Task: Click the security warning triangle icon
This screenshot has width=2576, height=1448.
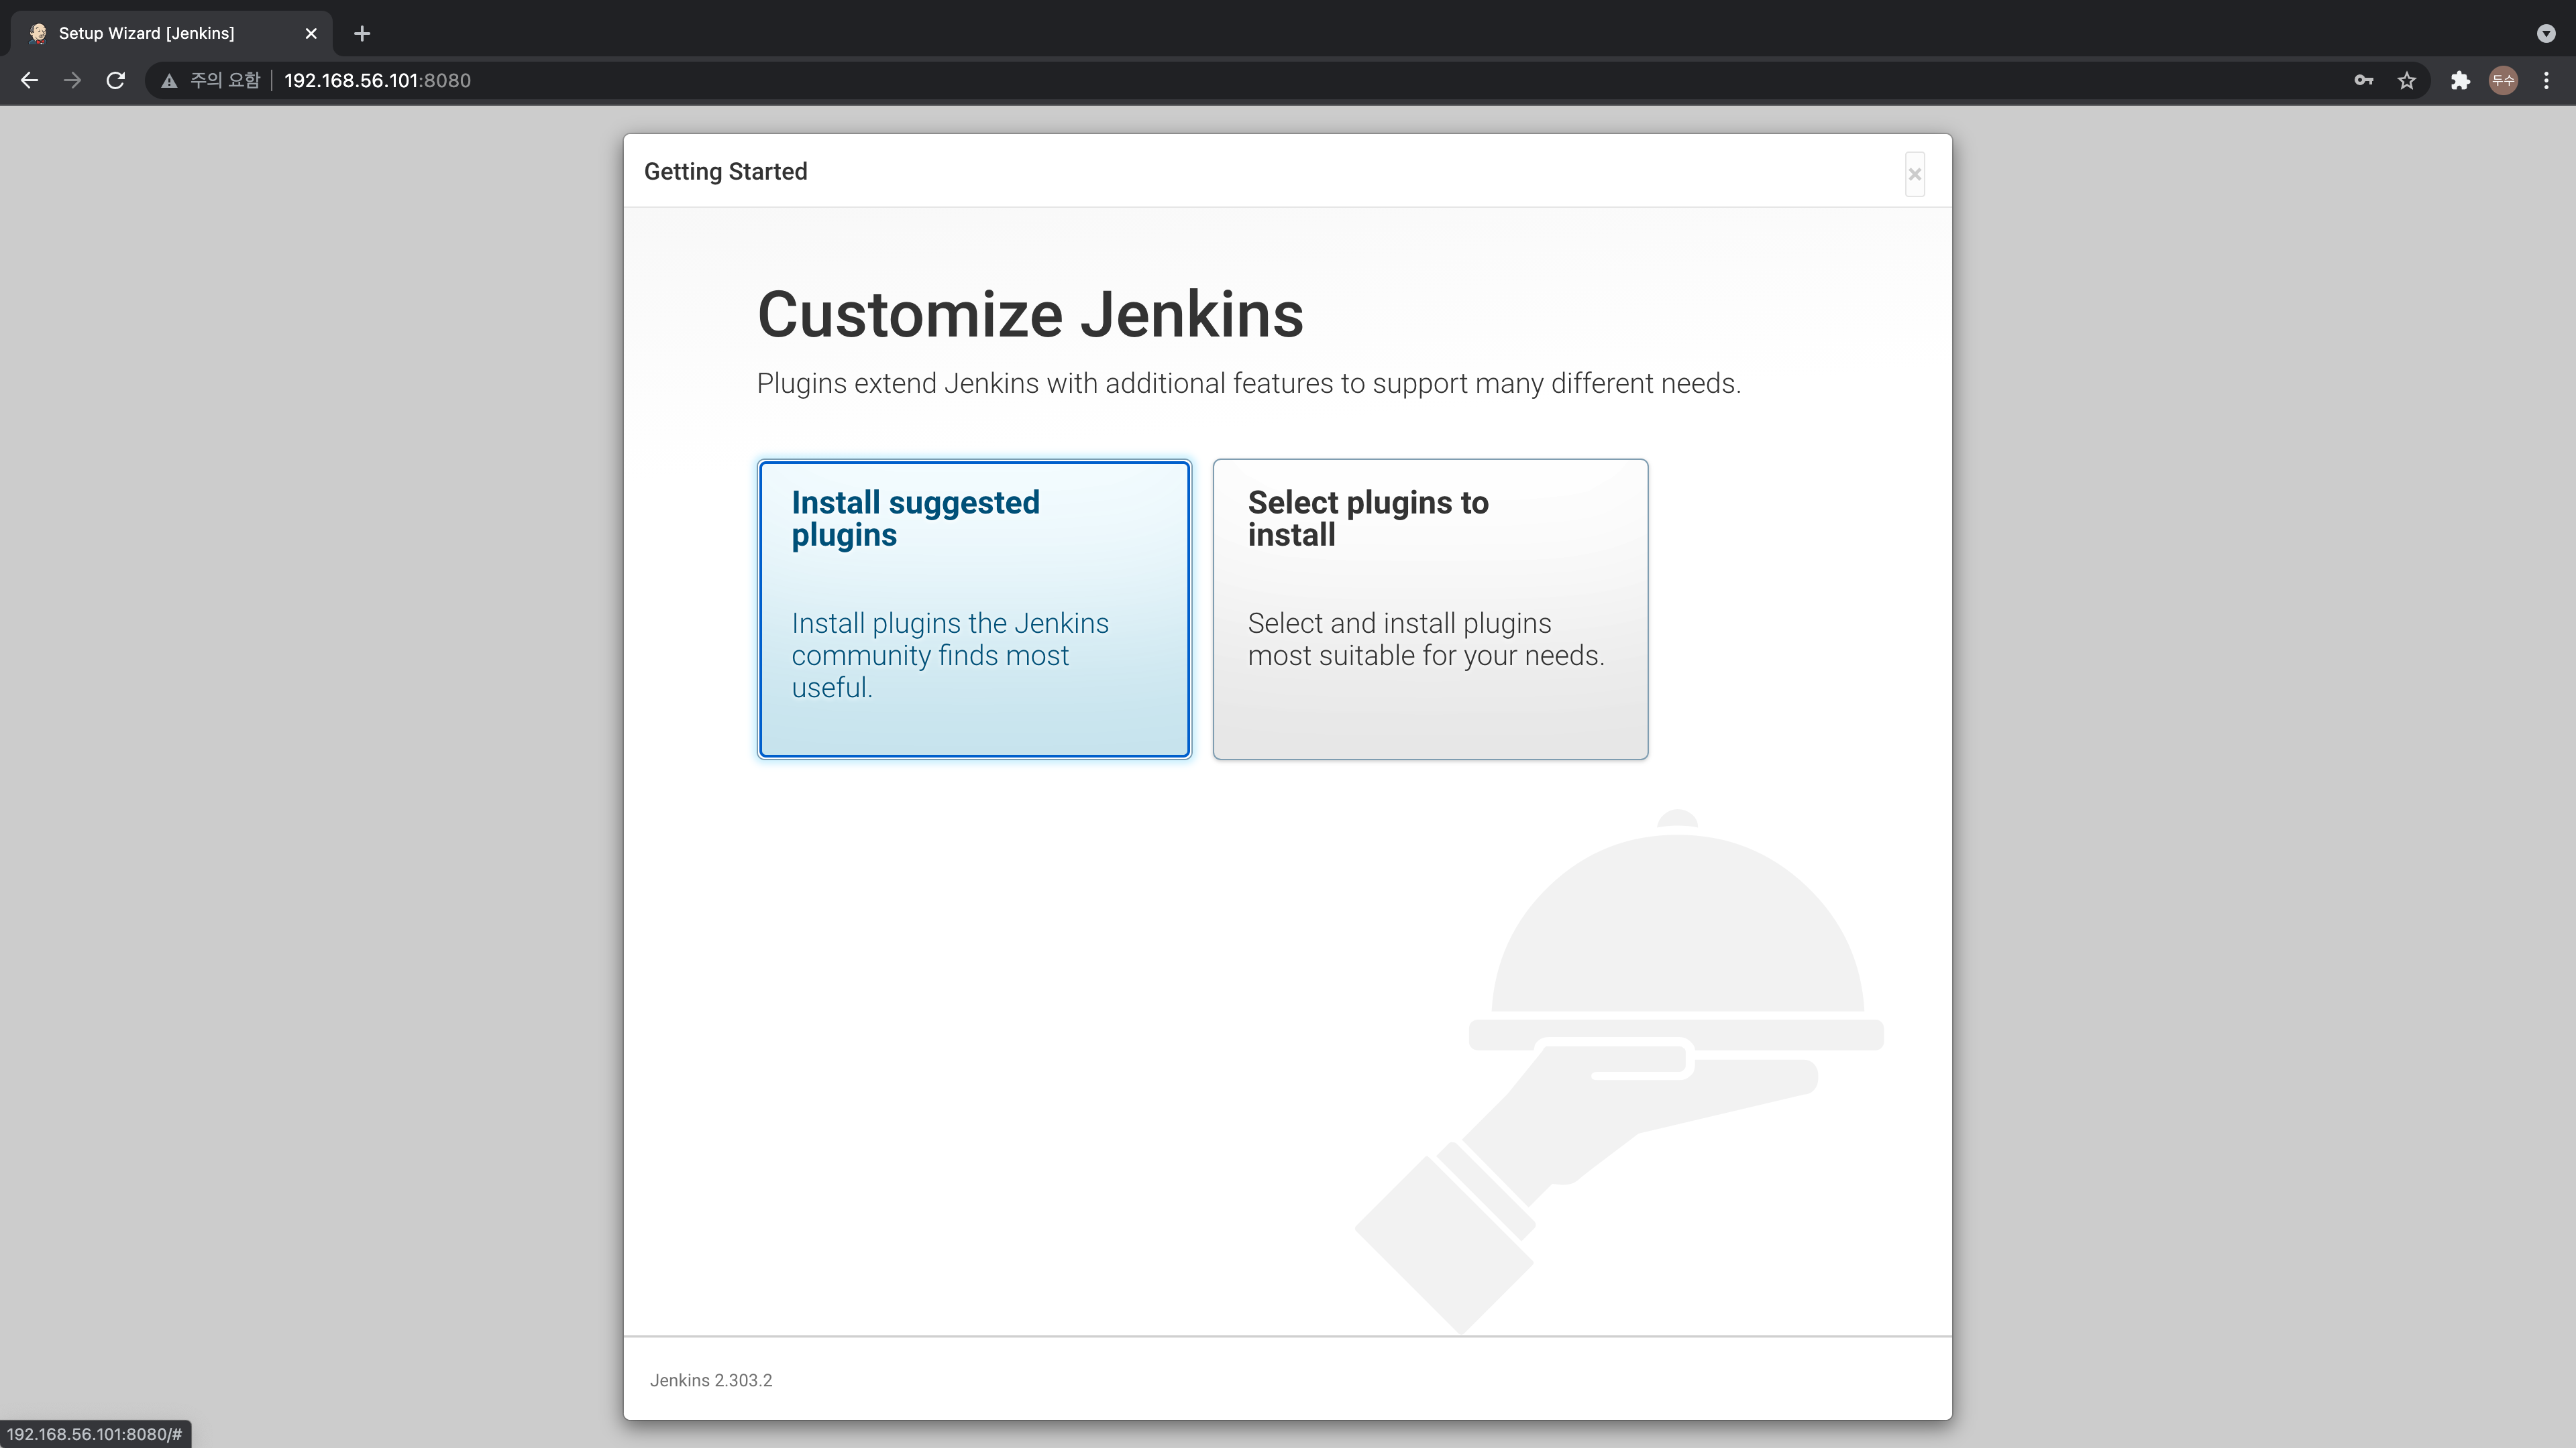Action: coord(169,81)
